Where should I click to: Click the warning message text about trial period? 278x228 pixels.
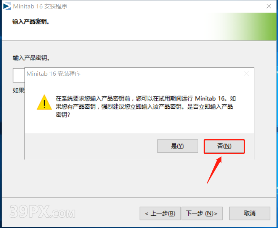(146, 106)
